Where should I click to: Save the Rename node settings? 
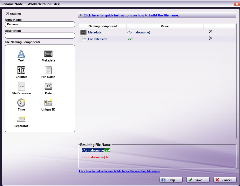[x=198, y=180]
